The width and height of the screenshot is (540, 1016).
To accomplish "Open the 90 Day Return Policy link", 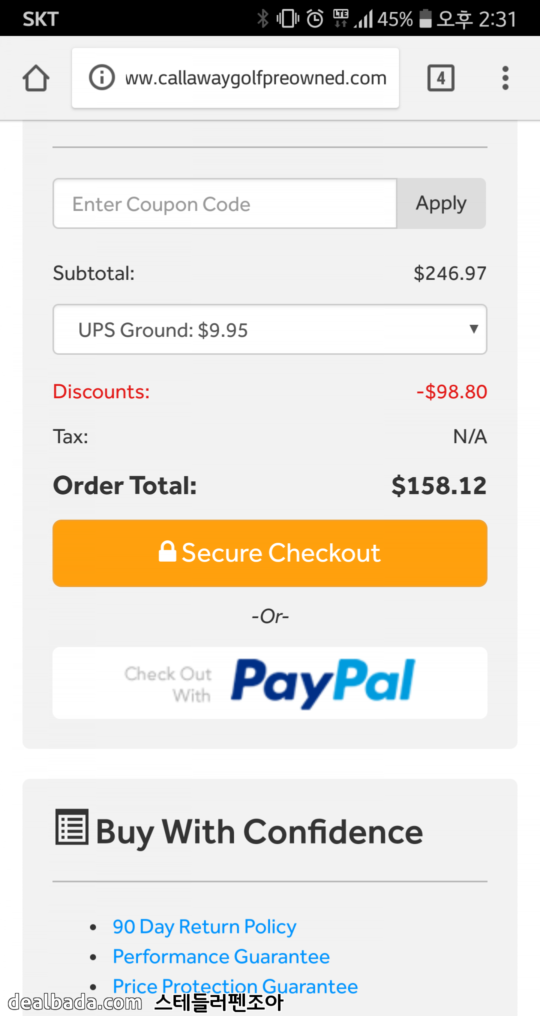I will click(x=204, y=927).
